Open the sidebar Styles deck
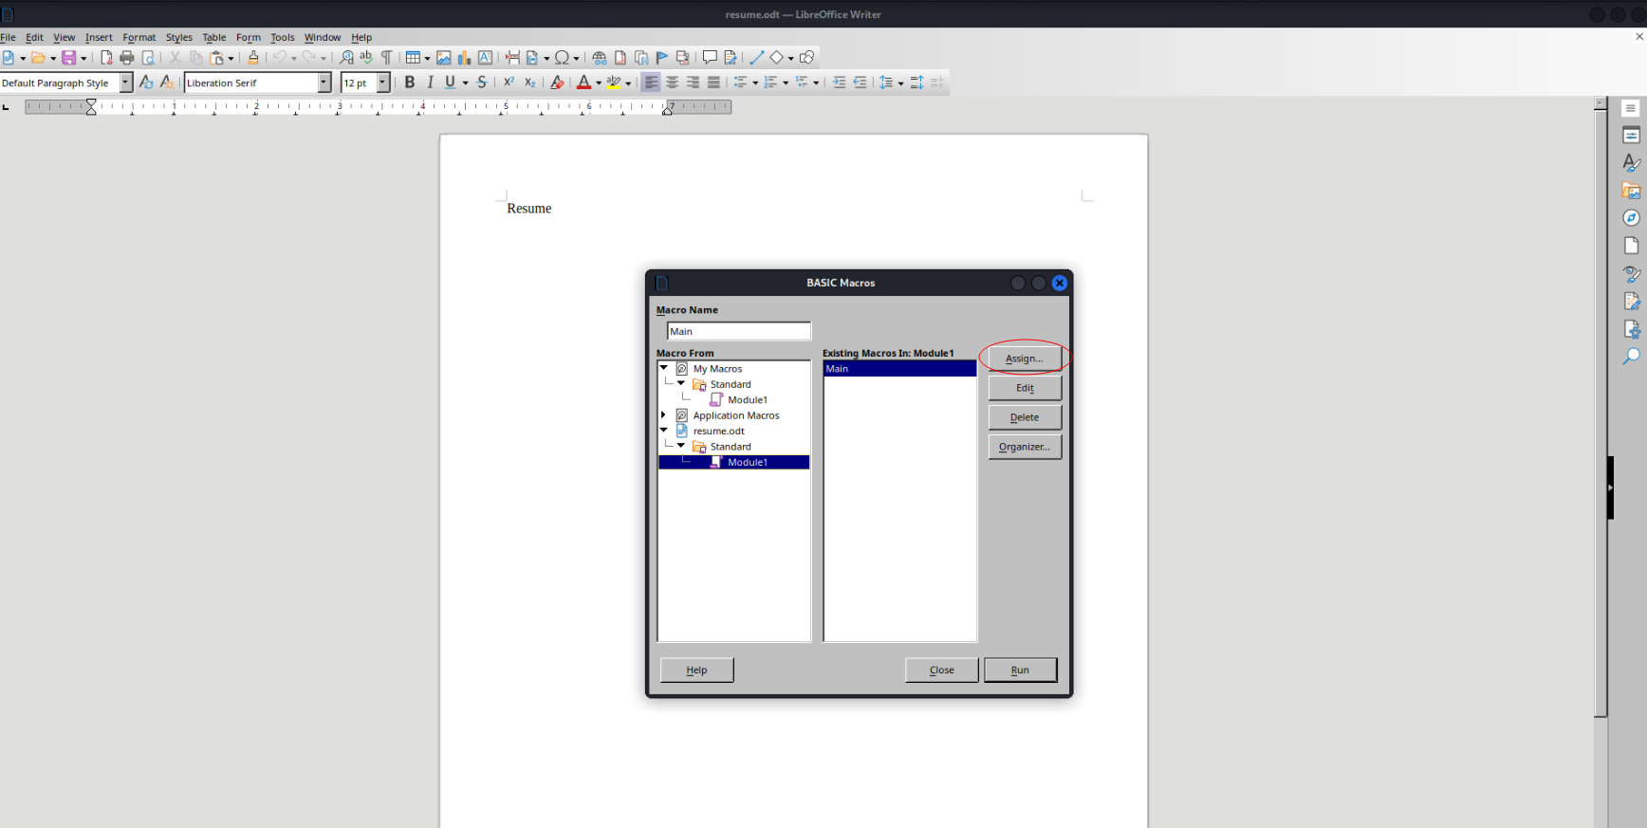 [x=1631, y=163]
